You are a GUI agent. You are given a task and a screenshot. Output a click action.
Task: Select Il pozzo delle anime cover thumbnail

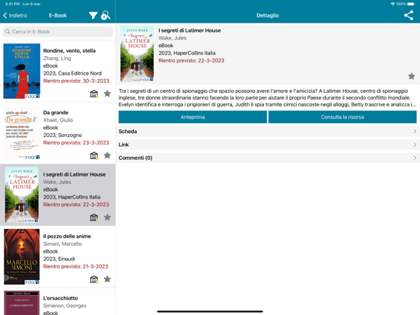tap(22, 256)
